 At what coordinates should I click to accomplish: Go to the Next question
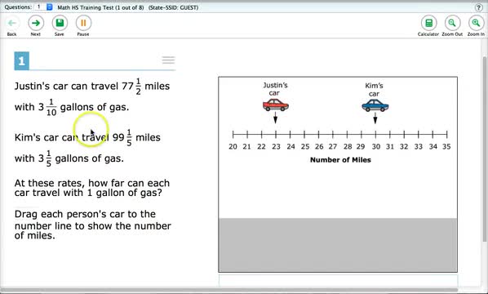click(36, 23)
